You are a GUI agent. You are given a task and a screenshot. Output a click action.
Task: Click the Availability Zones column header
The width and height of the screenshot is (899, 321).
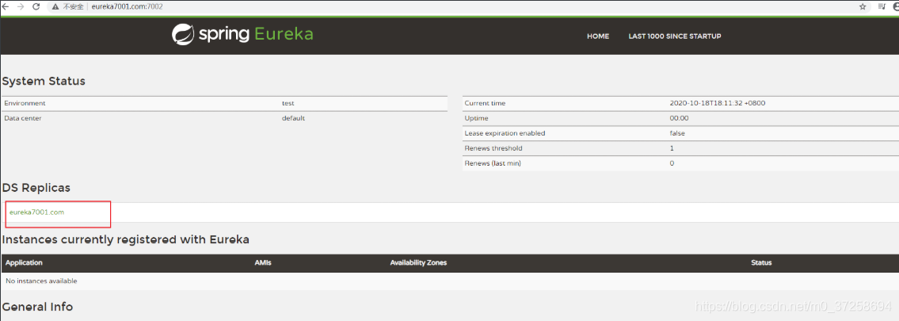click(x=418, y=262)
